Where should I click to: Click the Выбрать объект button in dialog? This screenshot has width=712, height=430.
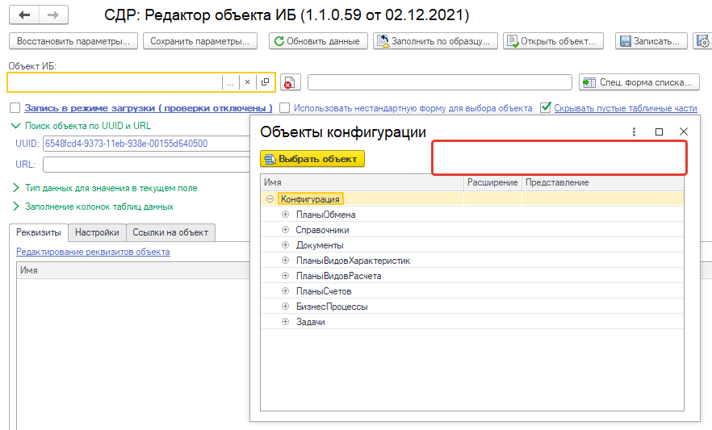(312, 159)
